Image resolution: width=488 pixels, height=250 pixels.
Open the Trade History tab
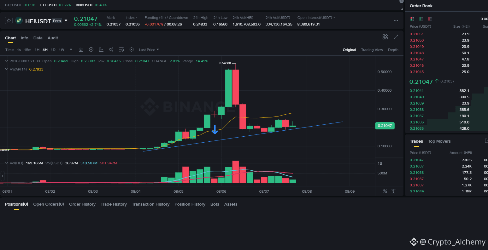114,204
